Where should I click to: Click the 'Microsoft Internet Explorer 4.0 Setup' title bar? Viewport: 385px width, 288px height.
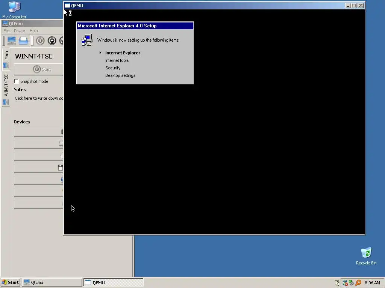tap(135, 26)
